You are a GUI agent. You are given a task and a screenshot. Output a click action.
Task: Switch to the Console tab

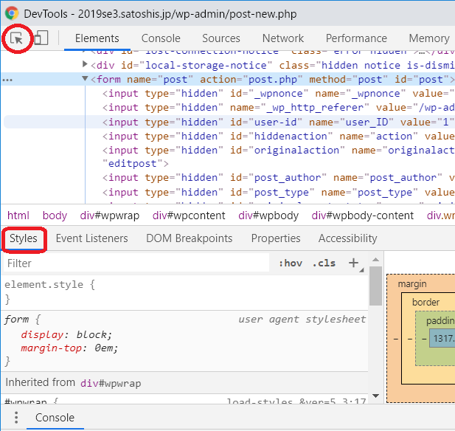pos(161,38)
